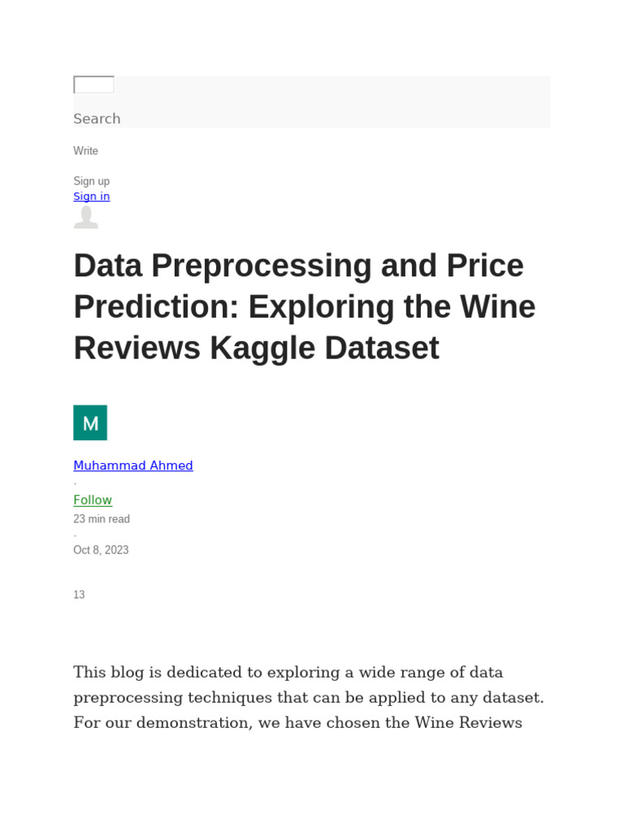Focus the small search input box
The width and height of the screenshot is (624, 832).
[94, 84]
